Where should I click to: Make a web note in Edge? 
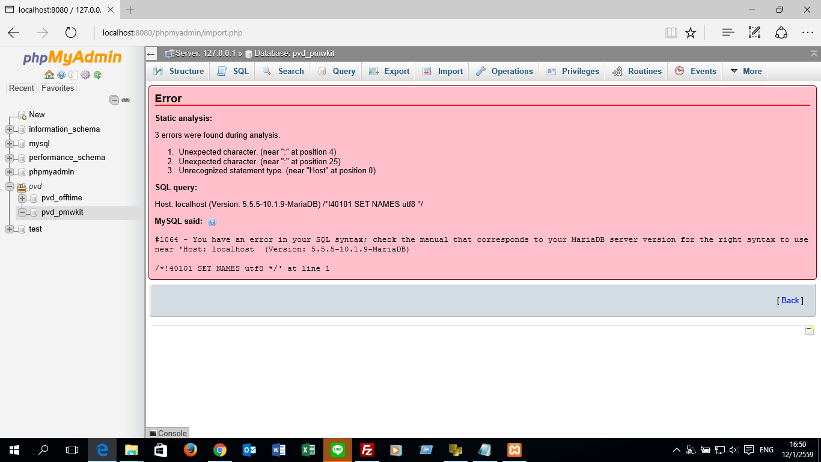[755, 32]
